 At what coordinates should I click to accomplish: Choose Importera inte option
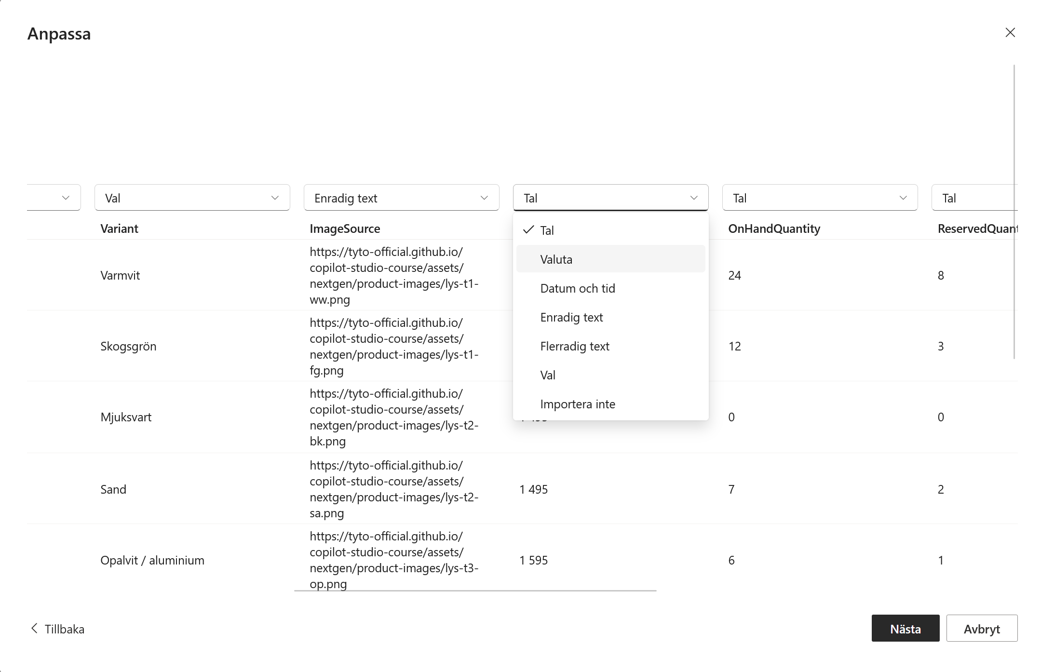(x=610, y=404)
